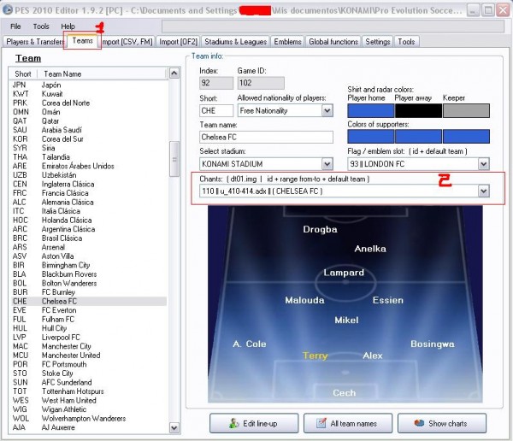This screenshot has width=513, height=441.
Task: Click Bosingwa on the formation pitch
Action: [x=433, y=344]
